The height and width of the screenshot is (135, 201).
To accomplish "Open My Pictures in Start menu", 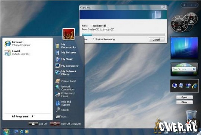I will coord(66,53).
